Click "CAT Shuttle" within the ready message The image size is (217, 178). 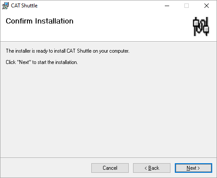(x=79, y=51)
